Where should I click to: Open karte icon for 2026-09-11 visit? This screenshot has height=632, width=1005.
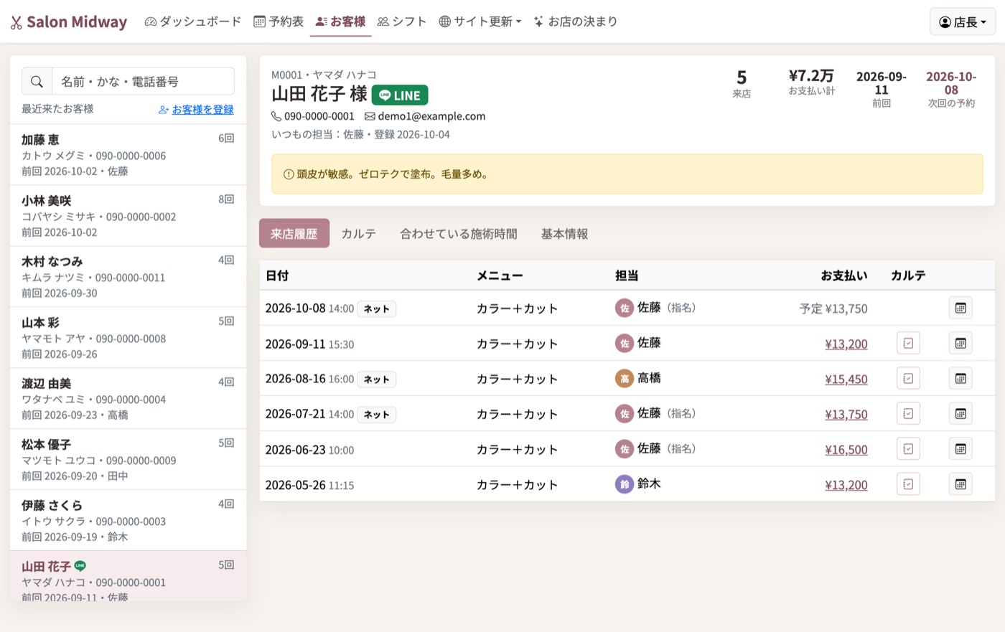(x=908, y=344)
